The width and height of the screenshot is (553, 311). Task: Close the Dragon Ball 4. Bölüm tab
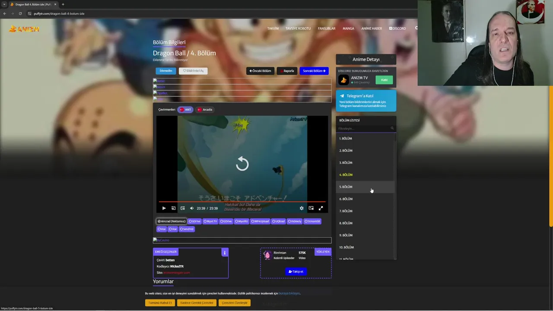(55, 4)
